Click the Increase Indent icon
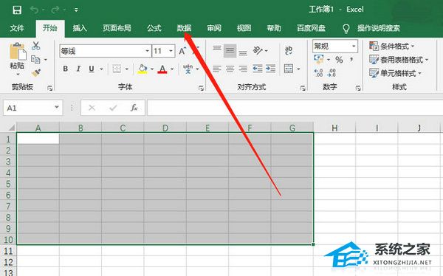 tap(270, 69)
